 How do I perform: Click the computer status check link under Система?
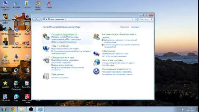65,37
